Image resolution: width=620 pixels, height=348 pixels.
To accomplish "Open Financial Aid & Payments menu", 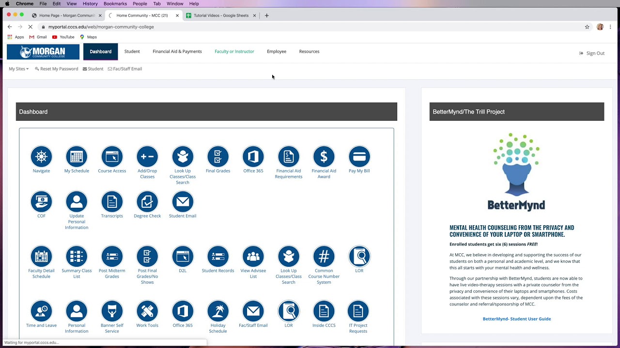I will [x=177, y=51].
